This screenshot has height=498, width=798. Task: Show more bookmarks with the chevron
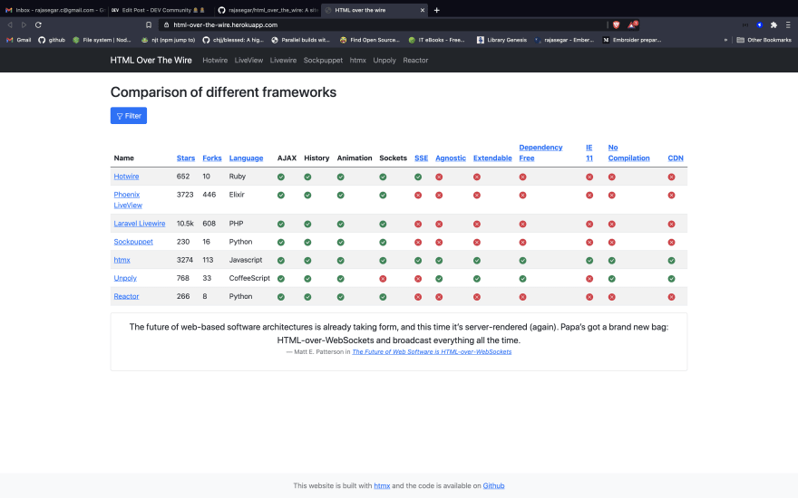[725, 40]
